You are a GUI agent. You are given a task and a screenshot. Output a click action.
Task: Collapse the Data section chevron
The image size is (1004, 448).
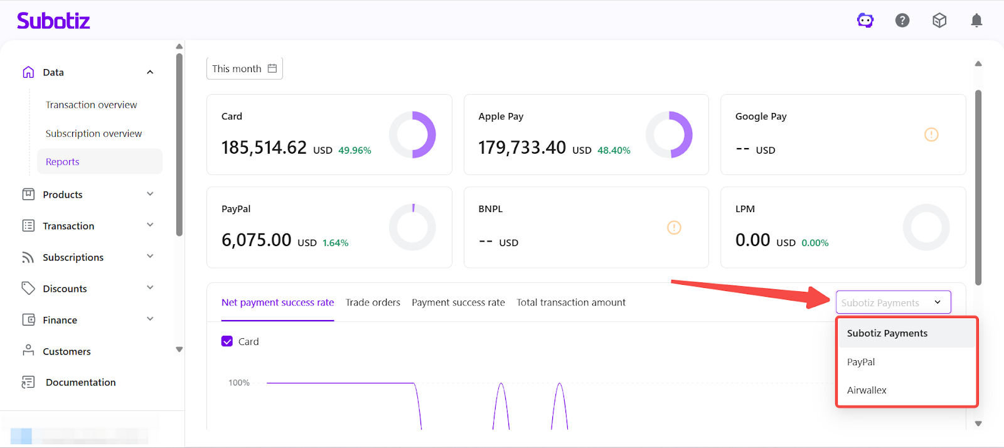(150, 72)
